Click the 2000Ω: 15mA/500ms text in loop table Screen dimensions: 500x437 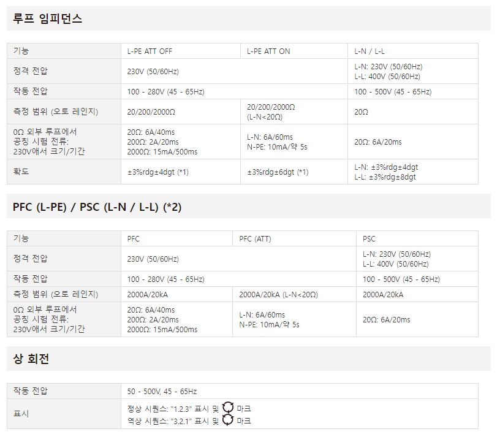click(162, 152)
